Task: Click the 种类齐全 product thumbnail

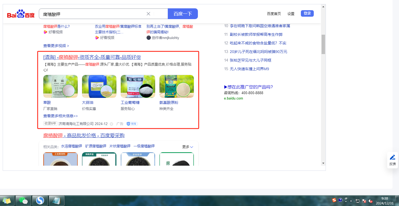Action: pos(99,159)
